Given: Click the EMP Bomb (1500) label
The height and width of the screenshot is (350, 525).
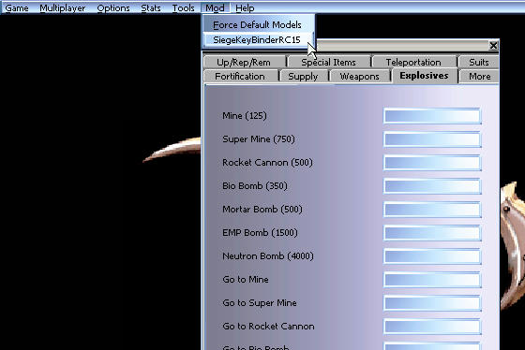Looking at the screenshot, I should [260, 233].
